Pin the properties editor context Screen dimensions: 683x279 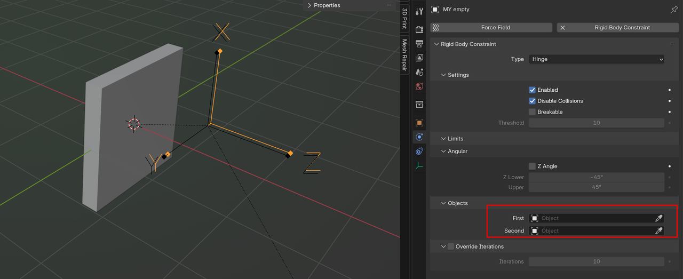pos(674,10)
